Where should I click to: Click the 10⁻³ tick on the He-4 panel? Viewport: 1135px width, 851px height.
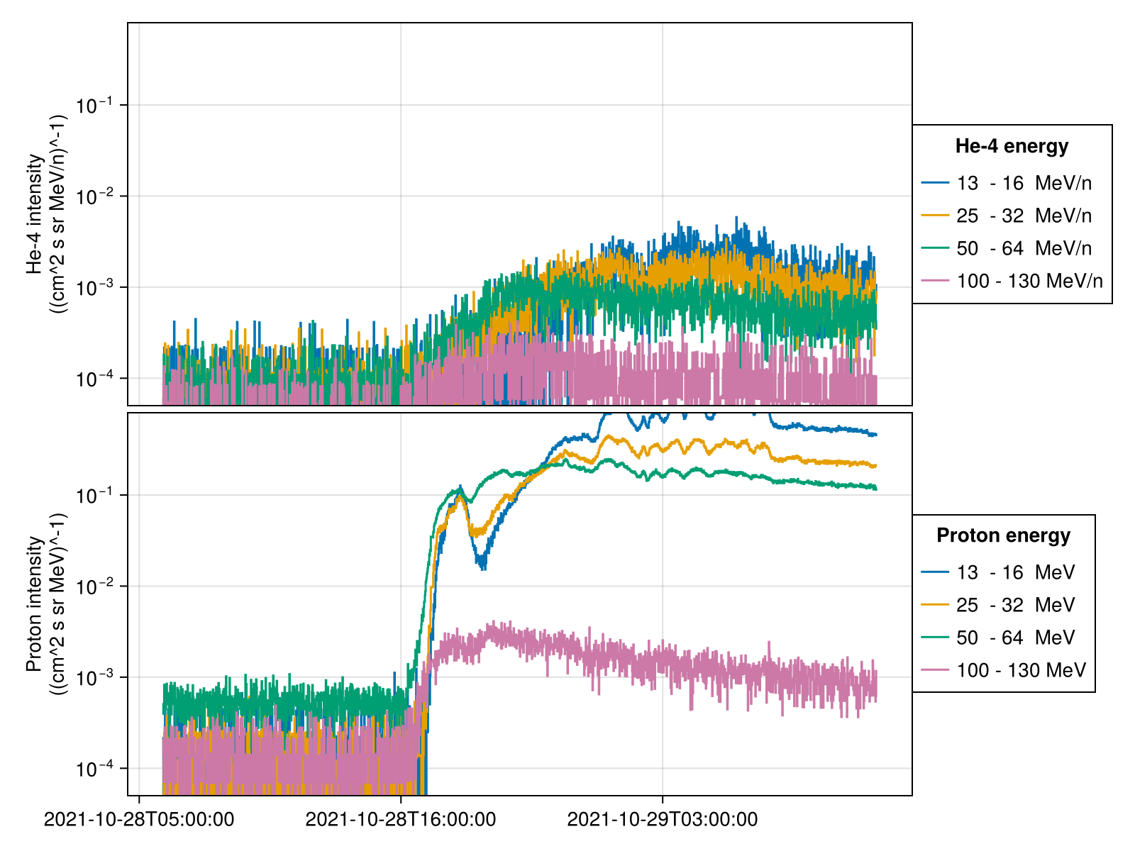(92, 289)
